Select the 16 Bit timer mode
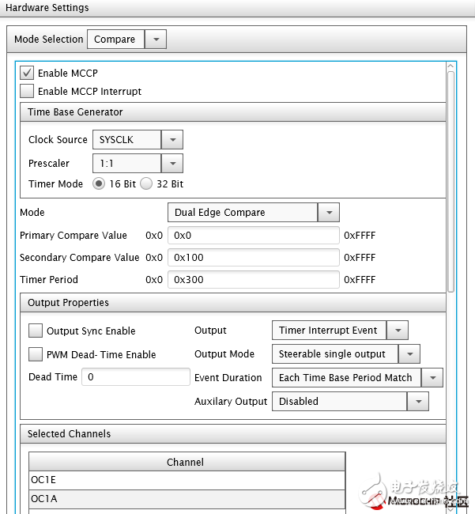The height and width of the screenshot is (514, 475). pos(100,183)
